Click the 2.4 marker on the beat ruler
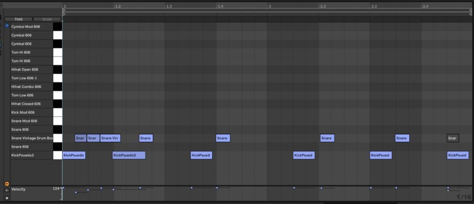This screenshot has width=474, height=204. [x=425, y=6]
